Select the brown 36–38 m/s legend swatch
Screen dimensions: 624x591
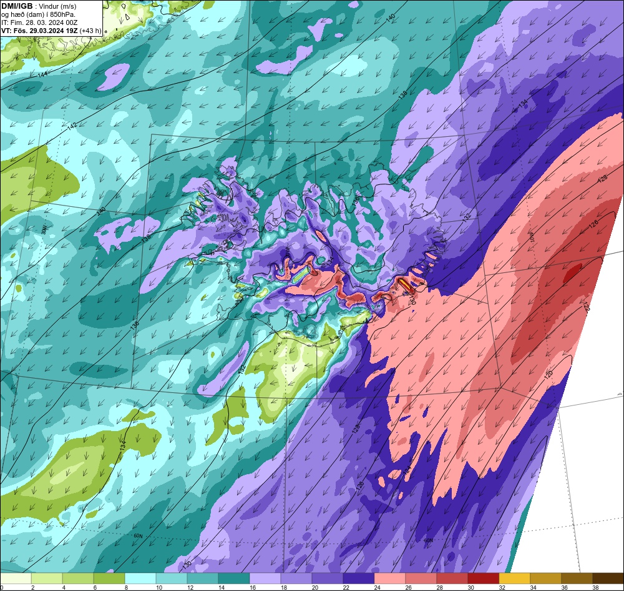pos(577,578)
